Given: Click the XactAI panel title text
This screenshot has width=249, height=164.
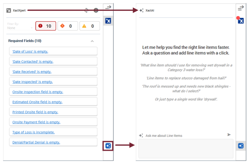Looking at the screenshot, I should point(150,10).
